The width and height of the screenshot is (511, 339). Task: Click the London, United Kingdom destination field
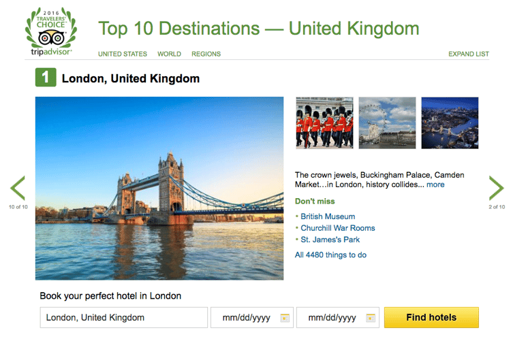tap(123, 317)
